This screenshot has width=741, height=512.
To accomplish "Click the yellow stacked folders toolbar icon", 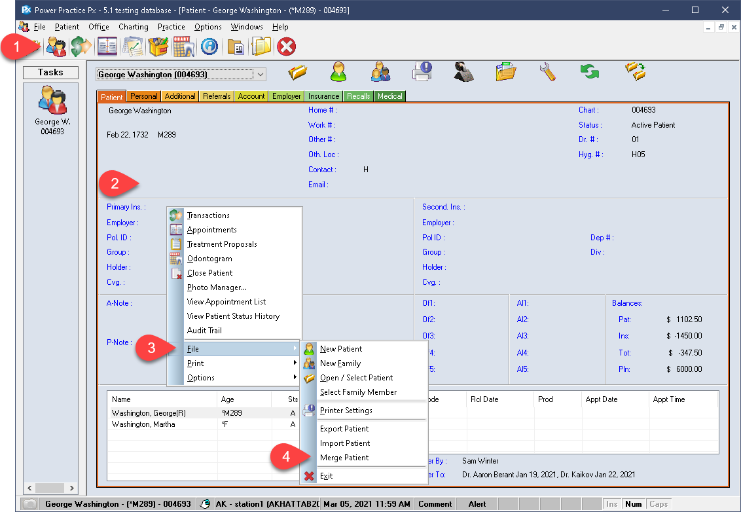I will tap(261, 46).
